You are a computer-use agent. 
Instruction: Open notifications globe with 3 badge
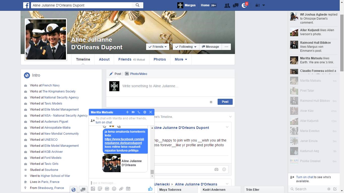click(x=245, y=5)
